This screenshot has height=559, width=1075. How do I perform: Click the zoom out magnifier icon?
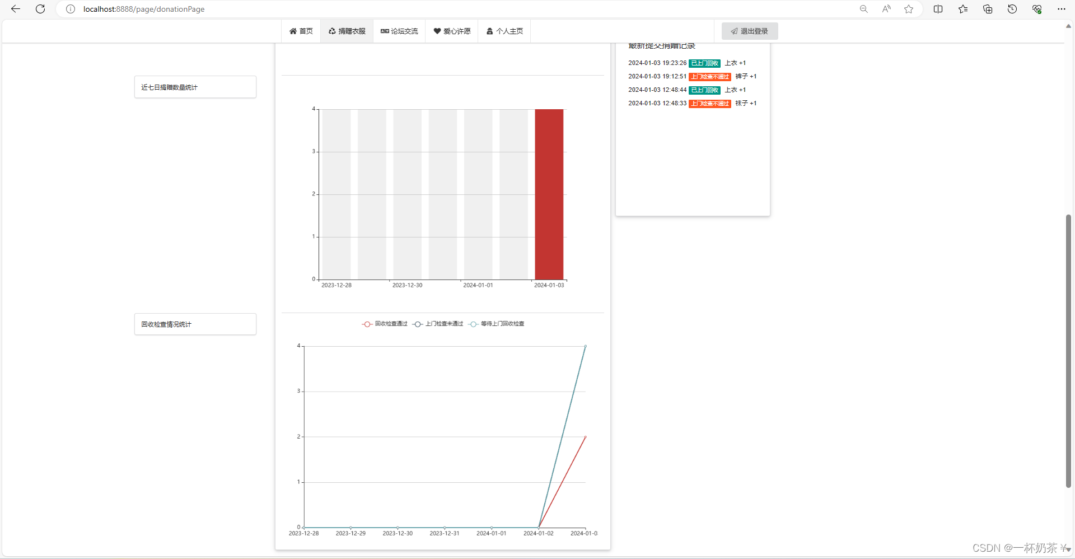pyautogui.click(x=864, y=9)
